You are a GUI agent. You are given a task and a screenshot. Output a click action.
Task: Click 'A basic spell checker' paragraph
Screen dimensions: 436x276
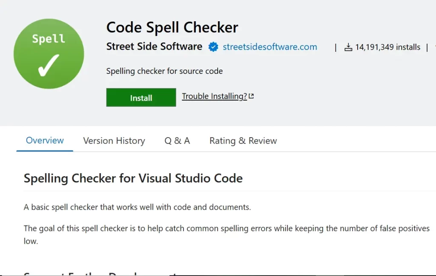[138, 207]
